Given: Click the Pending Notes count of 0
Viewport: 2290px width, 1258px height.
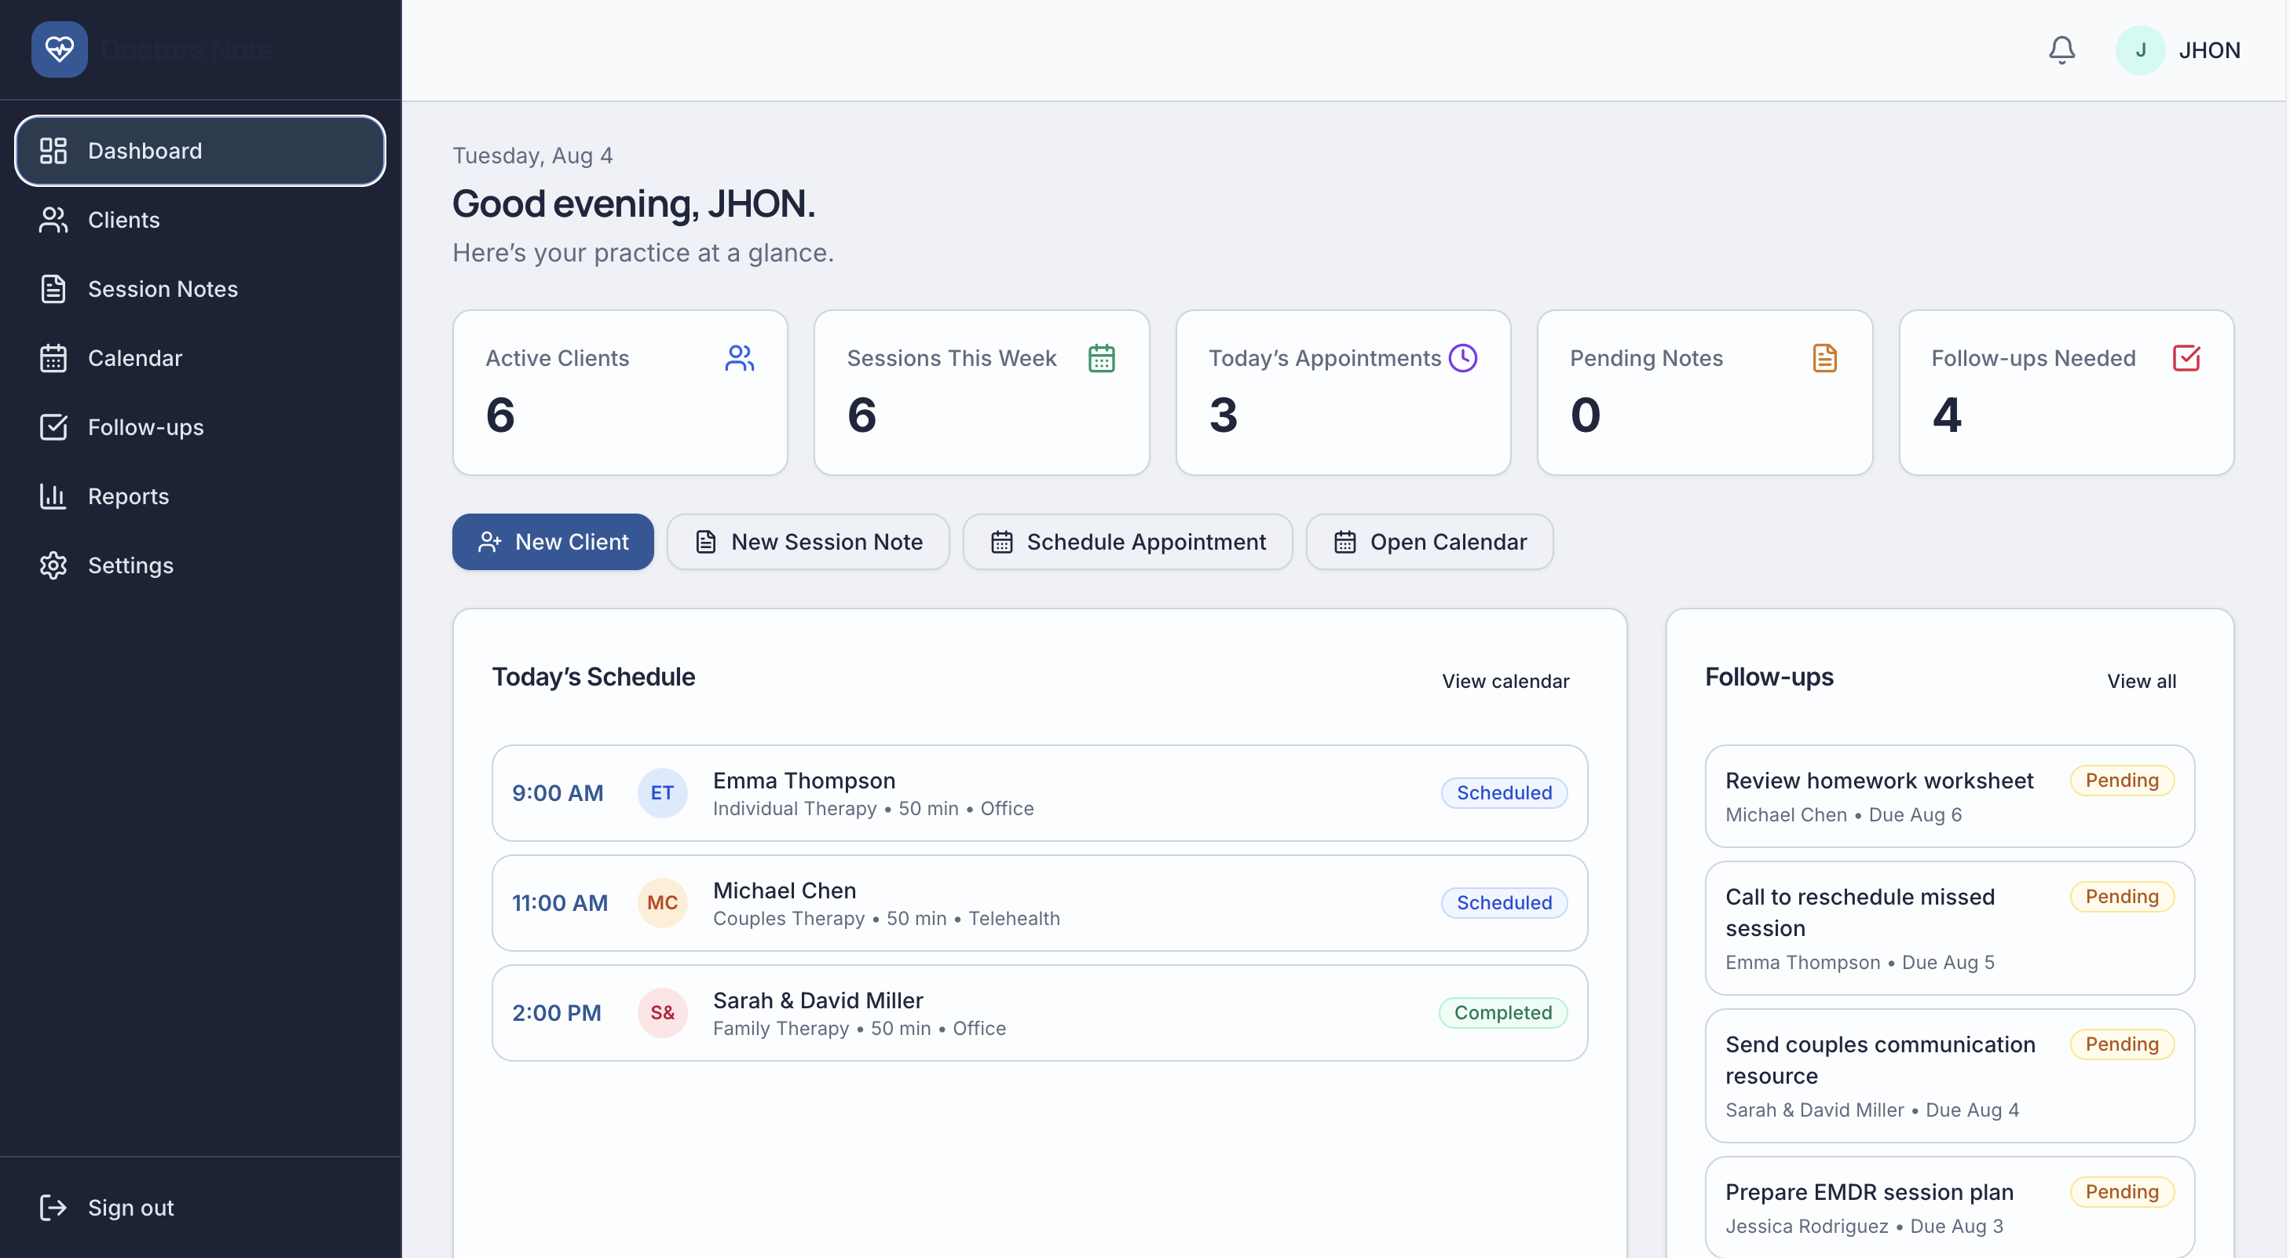Looking at the screenshot, I should pyautogui.click(x=1585, y=415).
